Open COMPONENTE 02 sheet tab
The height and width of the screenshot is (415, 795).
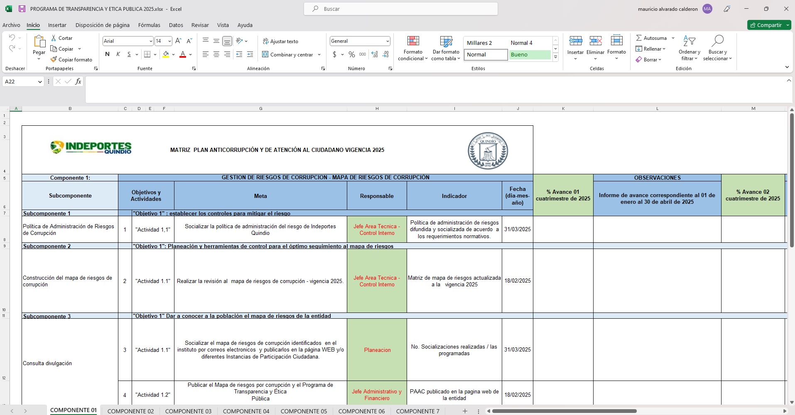pyautogui.click(x=130, y=411)
